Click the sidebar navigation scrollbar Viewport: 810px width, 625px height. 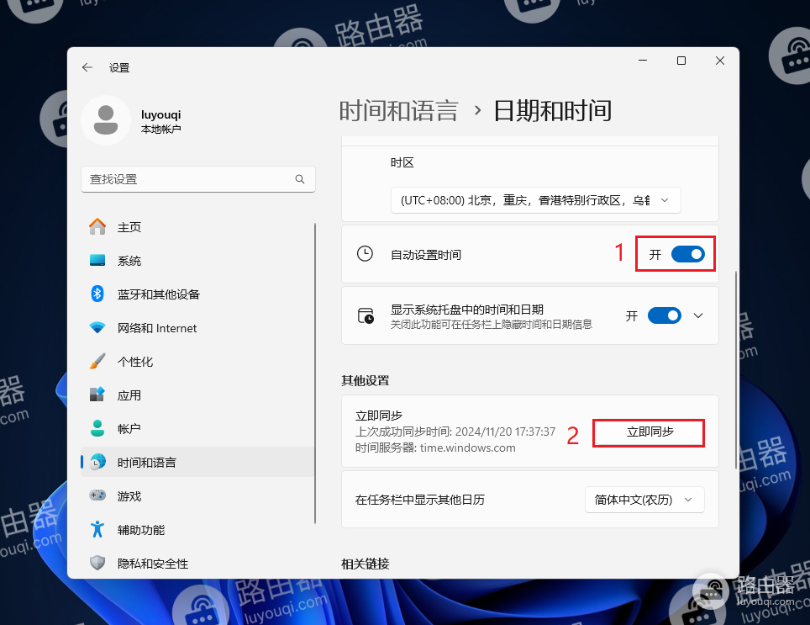coord(315,373)
